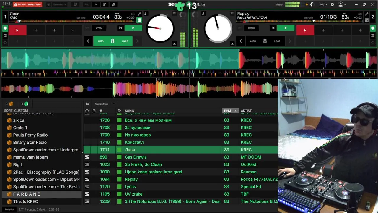This screenshot has height=213, width=378.
Task: Open the Analyze Files dropdown arrow
Action: [114, 104]
